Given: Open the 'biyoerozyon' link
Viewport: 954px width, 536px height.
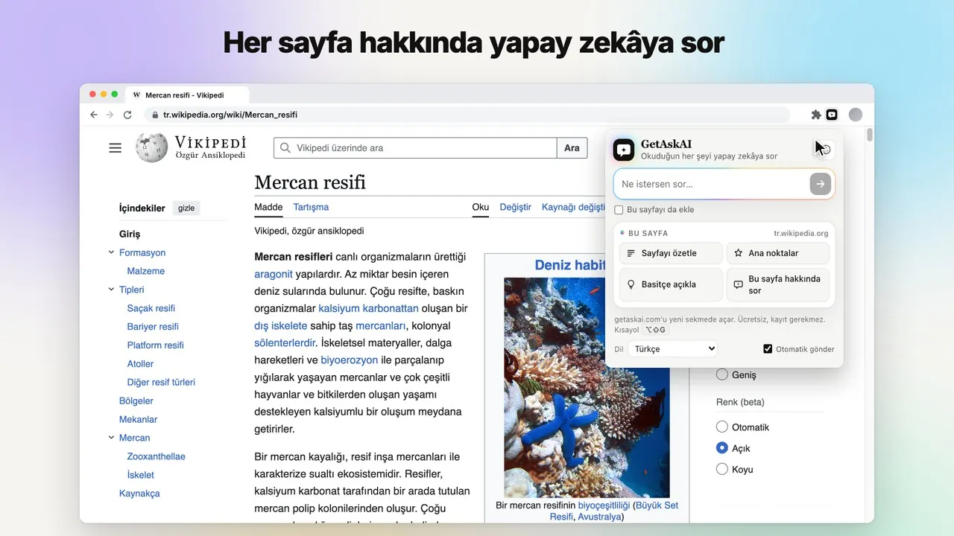Looking at the screenshot, I should [x=349, y=360].
